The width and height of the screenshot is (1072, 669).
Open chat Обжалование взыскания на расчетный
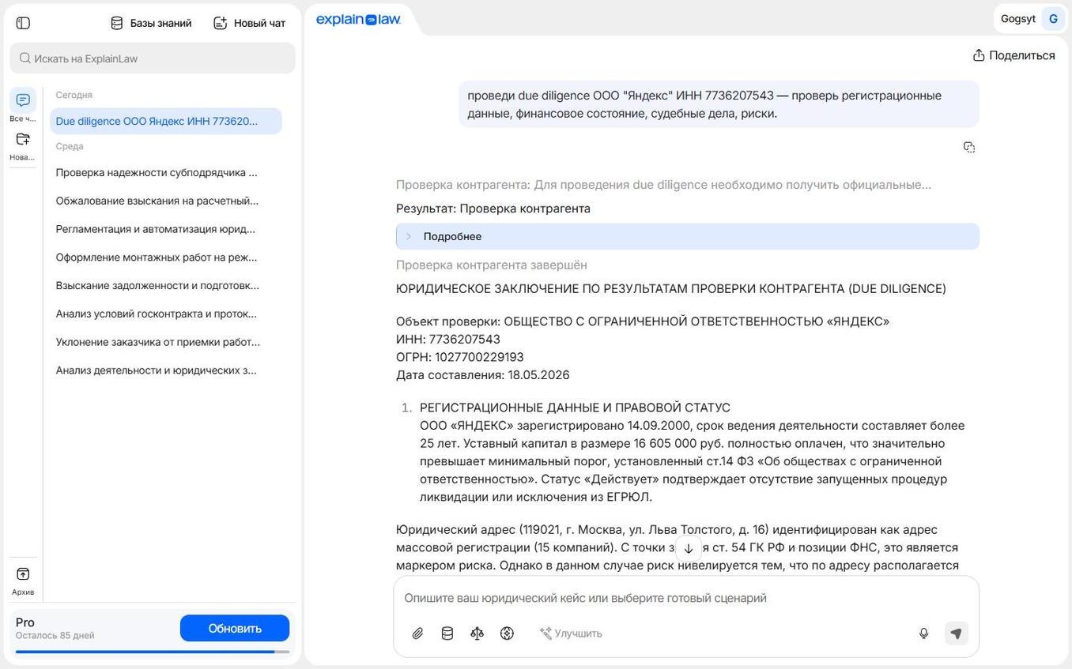point(157,201)
